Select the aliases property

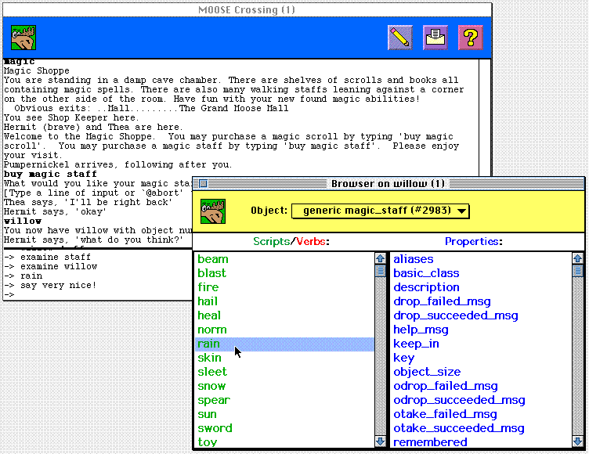point(413,259)
